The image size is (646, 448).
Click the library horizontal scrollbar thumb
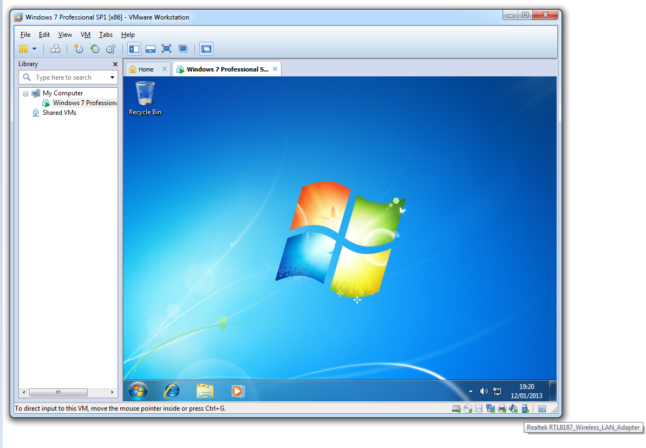(58, 393)
